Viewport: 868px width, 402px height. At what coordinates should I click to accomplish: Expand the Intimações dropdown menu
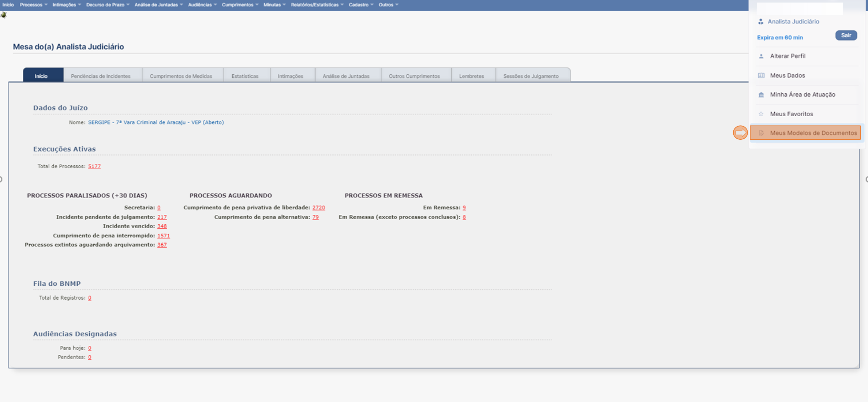(67, 5)
